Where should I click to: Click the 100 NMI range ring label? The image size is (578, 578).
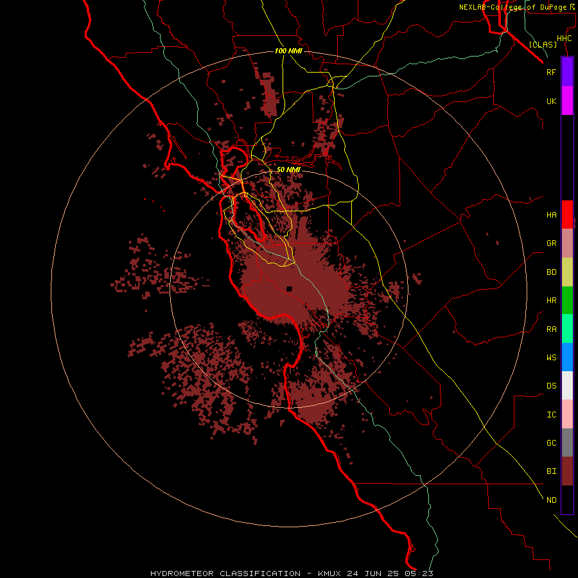288,51
